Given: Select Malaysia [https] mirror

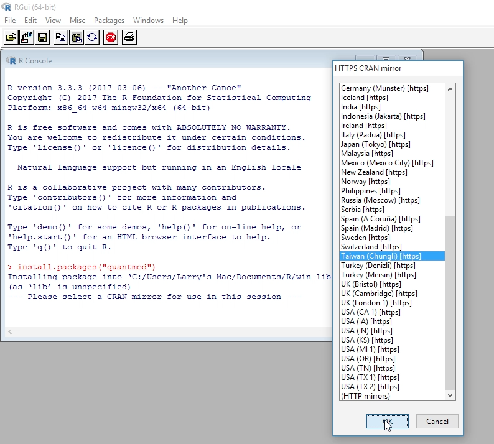Looking at the screenshot, I should click(x=392, y=154).
